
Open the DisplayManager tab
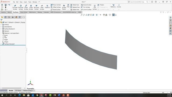coord(16,17)
